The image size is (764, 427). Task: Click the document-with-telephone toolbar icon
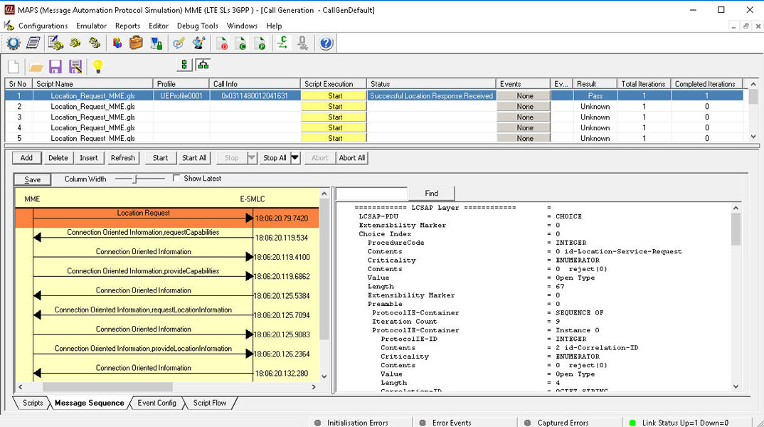[x=55, y=43]
